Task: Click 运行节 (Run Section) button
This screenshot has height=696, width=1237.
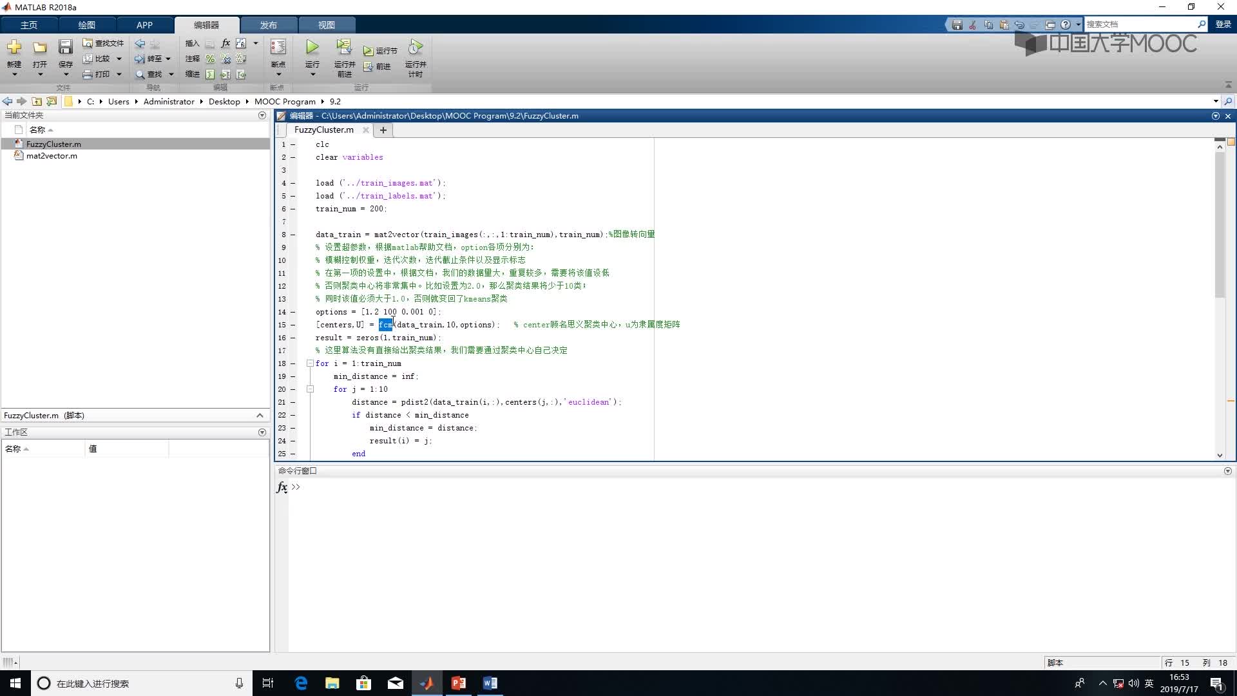Action: [380, 50]
